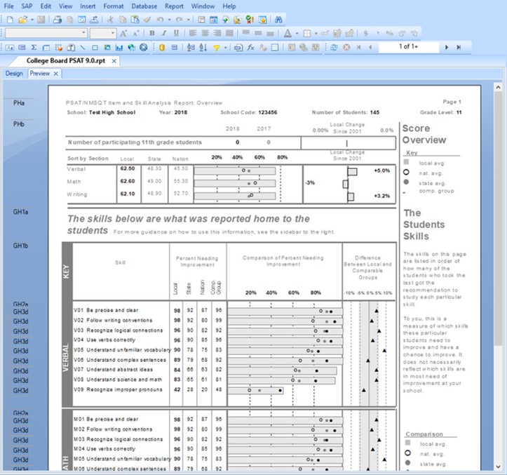
Task: Close the Preview tab
Action: pos(56,74)
